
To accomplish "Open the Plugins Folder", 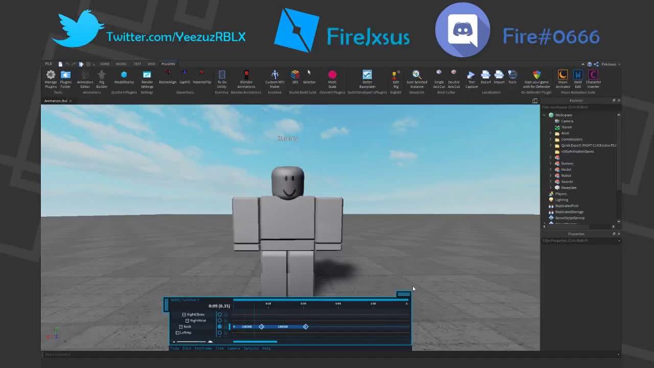I will (x=65, y=79).
